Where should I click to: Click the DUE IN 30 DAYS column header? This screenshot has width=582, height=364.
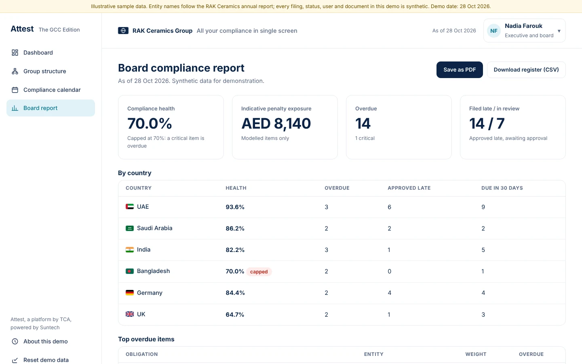[x=502, y=188]
